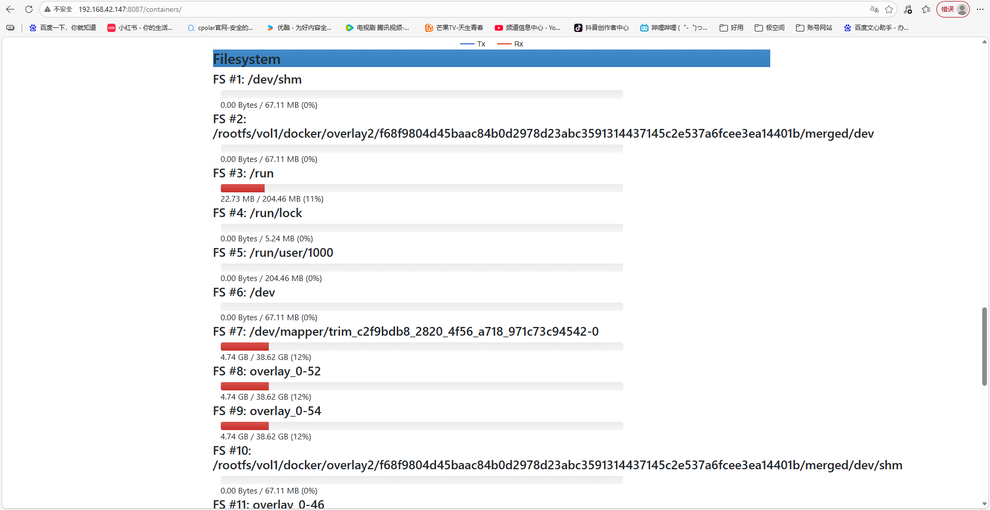Toggle the Tx series in chart legend
990x510 pixels.
(473, 44)
